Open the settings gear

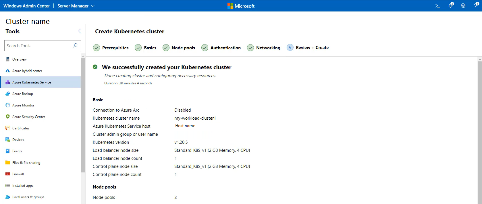point(463,6)
